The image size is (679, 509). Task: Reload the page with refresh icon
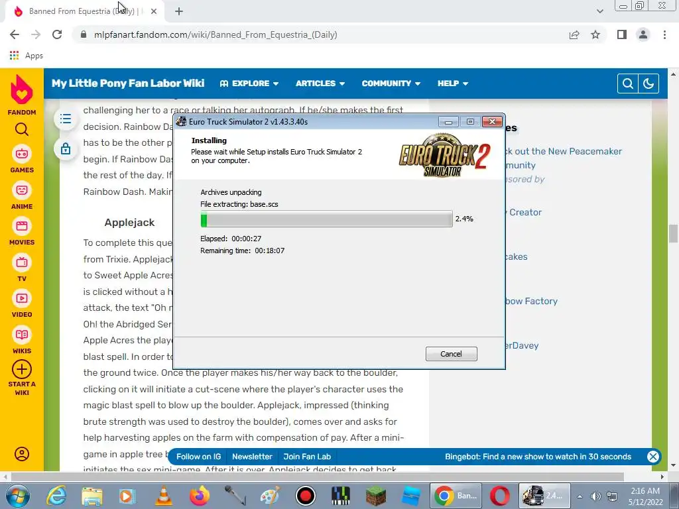(57, 34)
